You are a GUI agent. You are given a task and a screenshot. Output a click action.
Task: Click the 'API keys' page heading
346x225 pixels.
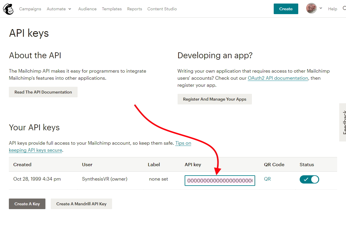pyautogui.click(x=29, y=33)
